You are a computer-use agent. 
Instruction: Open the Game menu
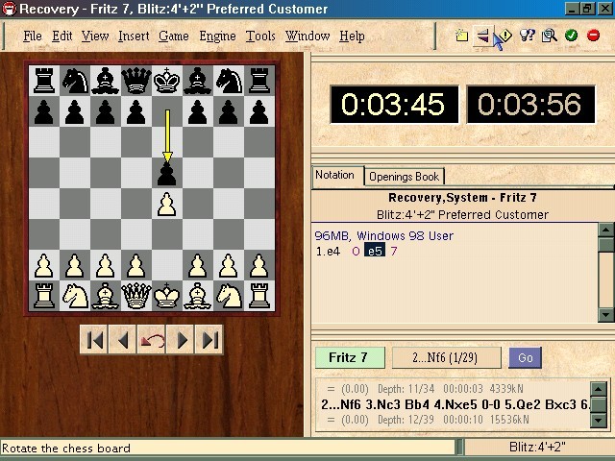point(174,36)
